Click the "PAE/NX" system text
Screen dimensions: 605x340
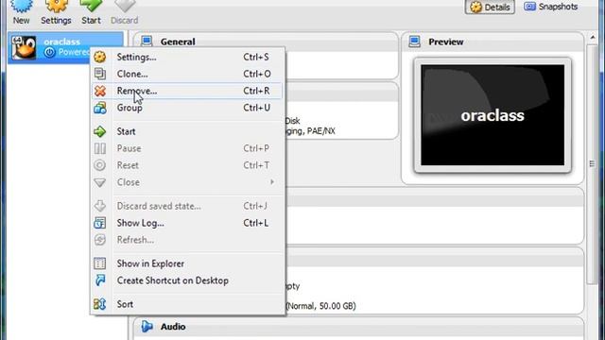[x=321, y=131]
